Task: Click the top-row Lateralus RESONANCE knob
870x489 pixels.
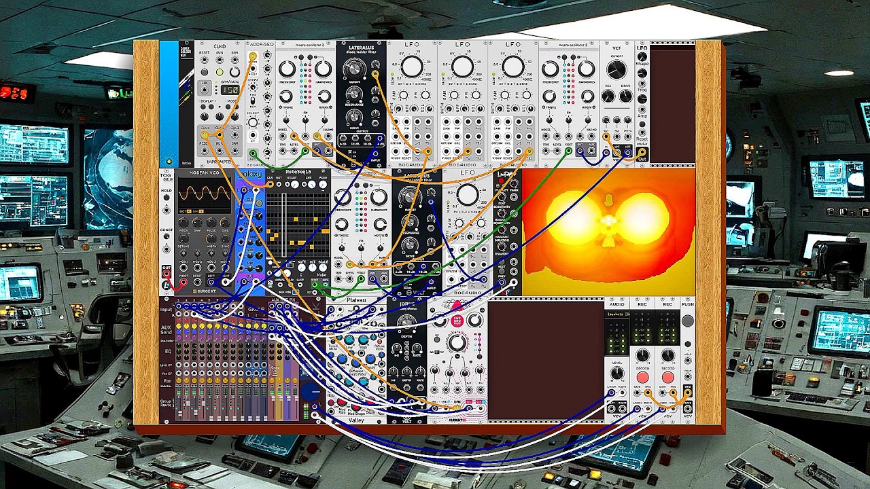Action: coord(353,94)
